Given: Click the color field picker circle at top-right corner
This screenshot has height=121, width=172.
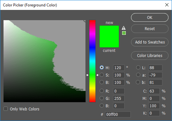Looking at the screenshot, I should click(85, 21).
